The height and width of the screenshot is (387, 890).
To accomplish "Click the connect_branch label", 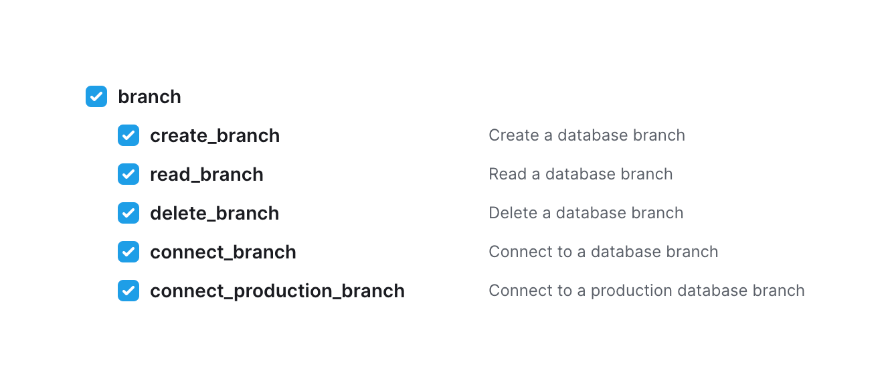I will click(x=223, y=252).
